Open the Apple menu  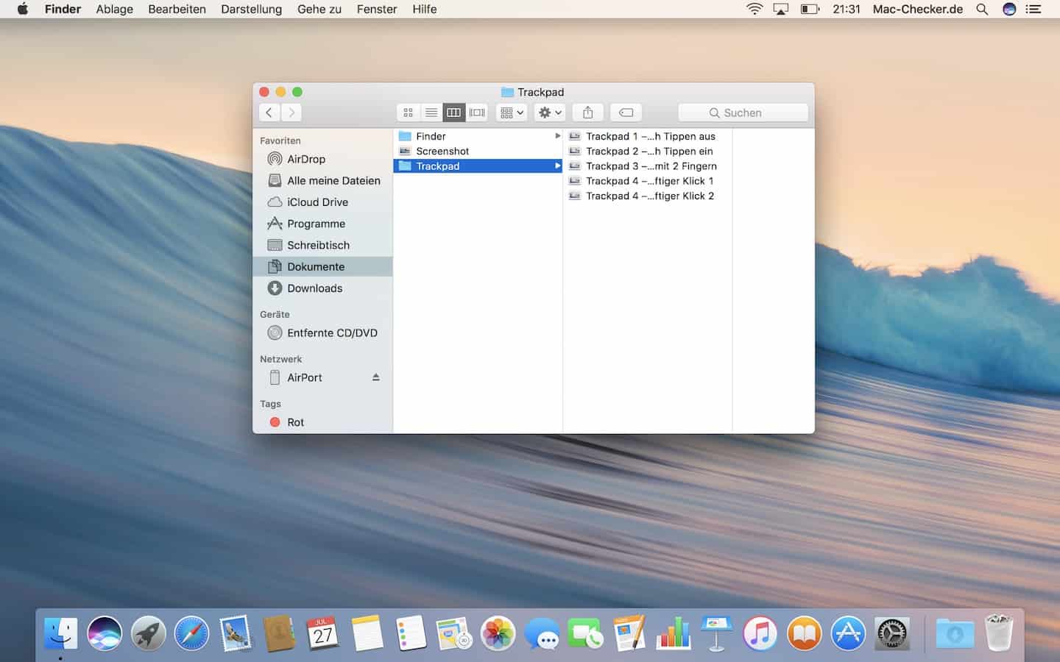coord(23,9)
